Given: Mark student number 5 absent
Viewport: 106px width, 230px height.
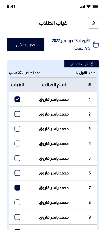Looking at the screenshot, I should click(x=17, y=158).
